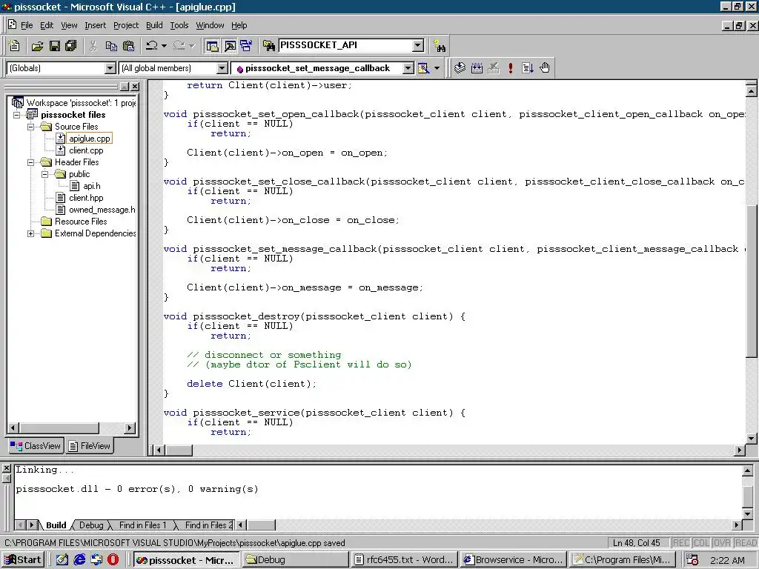Launch Opera from the quick launch bar
759x569 pixels.
tap(113, 560)
